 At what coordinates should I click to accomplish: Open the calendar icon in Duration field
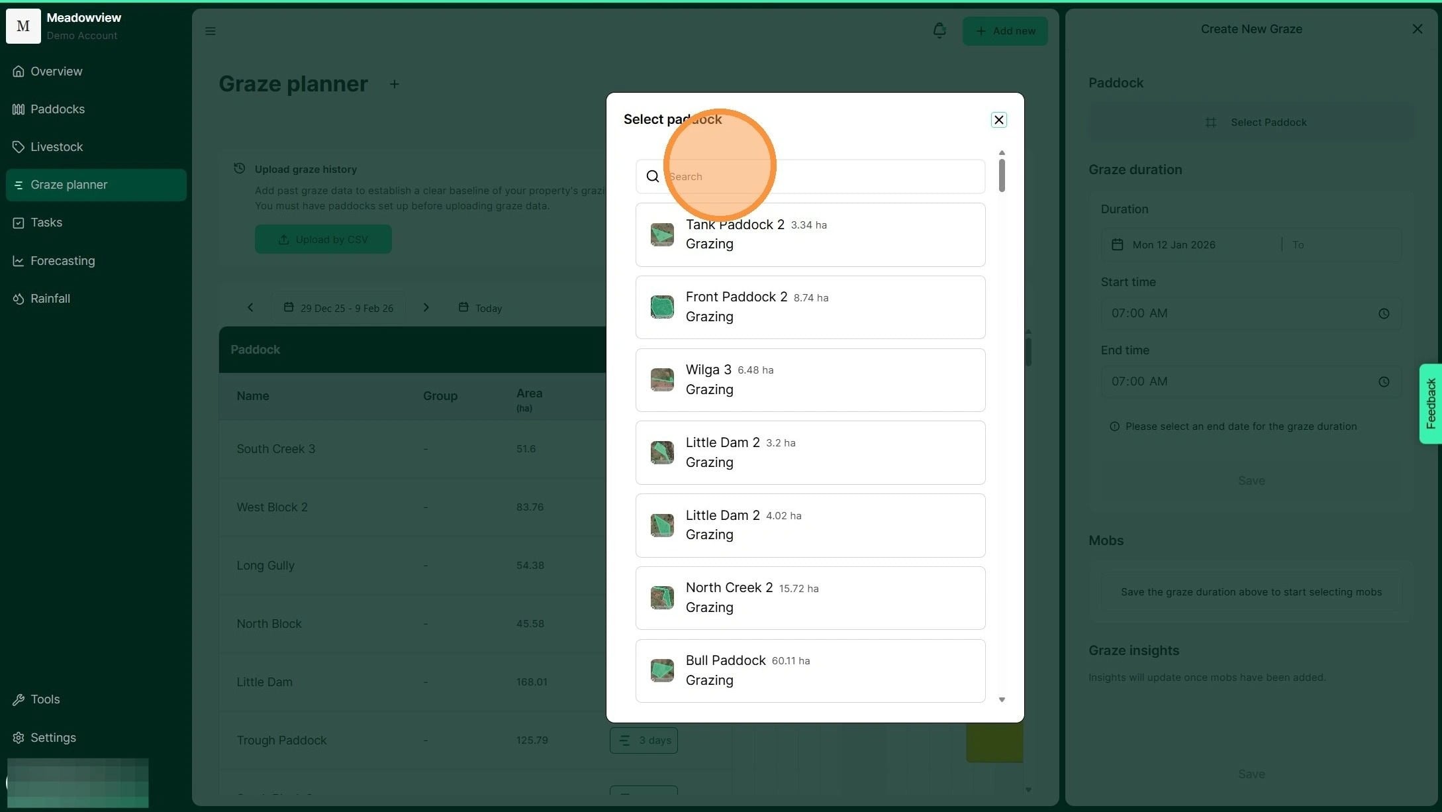(x=1118, y=244)
